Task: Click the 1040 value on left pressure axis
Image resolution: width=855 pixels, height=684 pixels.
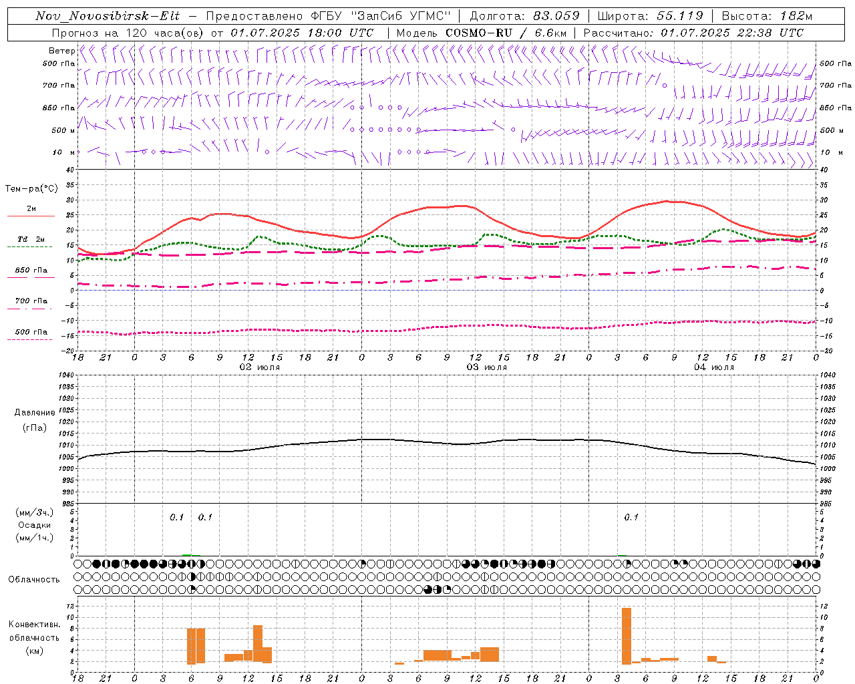Action: [67, 375]
